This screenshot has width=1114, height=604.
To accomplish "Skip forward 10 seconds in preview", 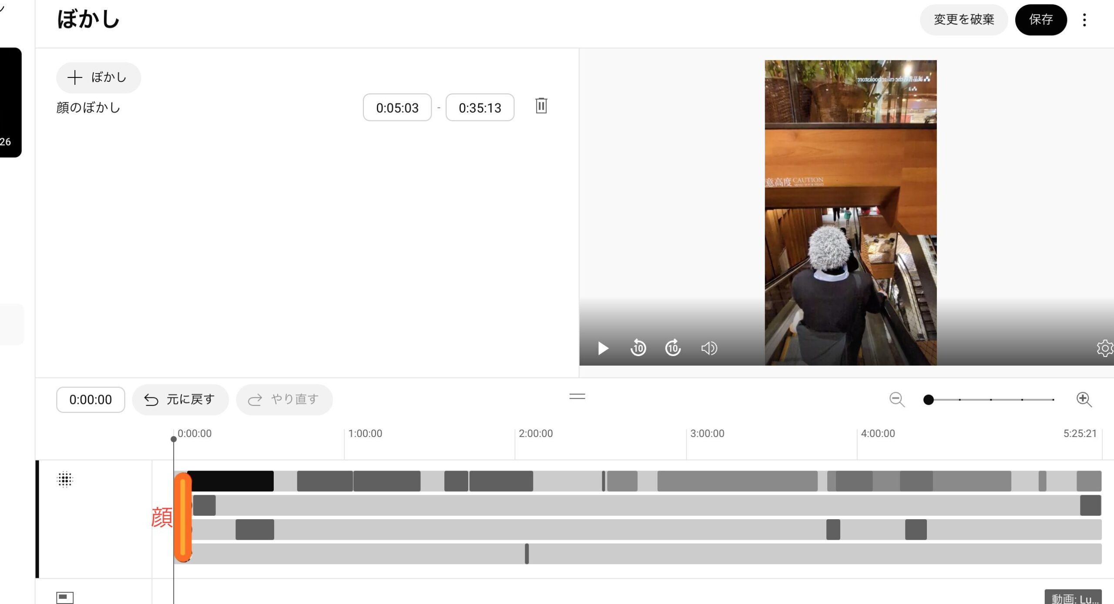I will 673,348.
